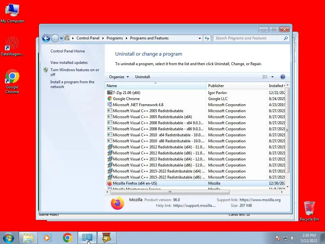This screenshot has width=325, height=244.
Task: Click the https://www.mozilla.org support link text
Action: click(260, 200)
